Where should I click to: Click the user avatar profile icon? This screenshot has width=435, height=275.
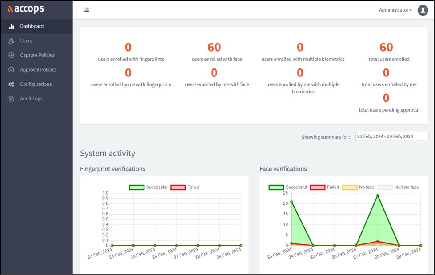[423, 10]
